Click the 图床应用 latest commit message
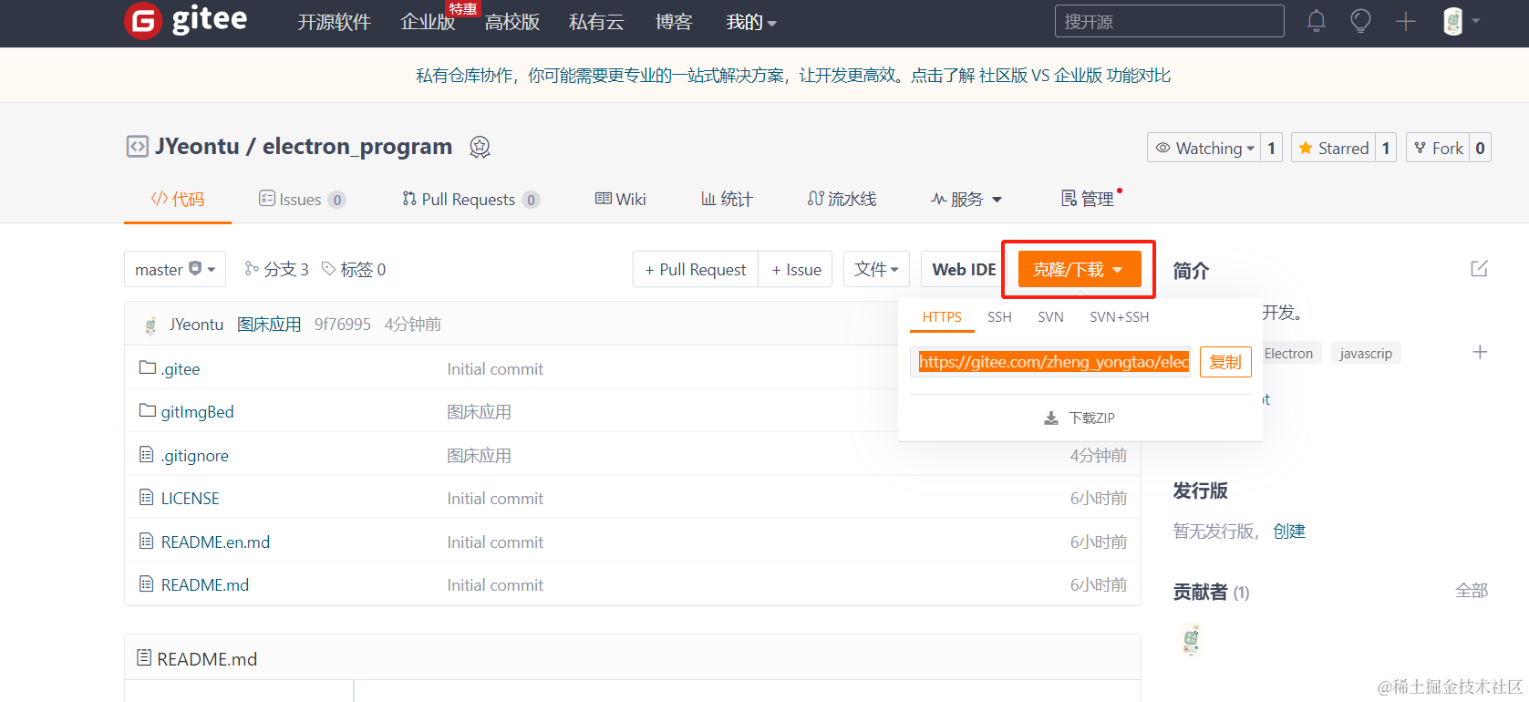 (269, 325)
